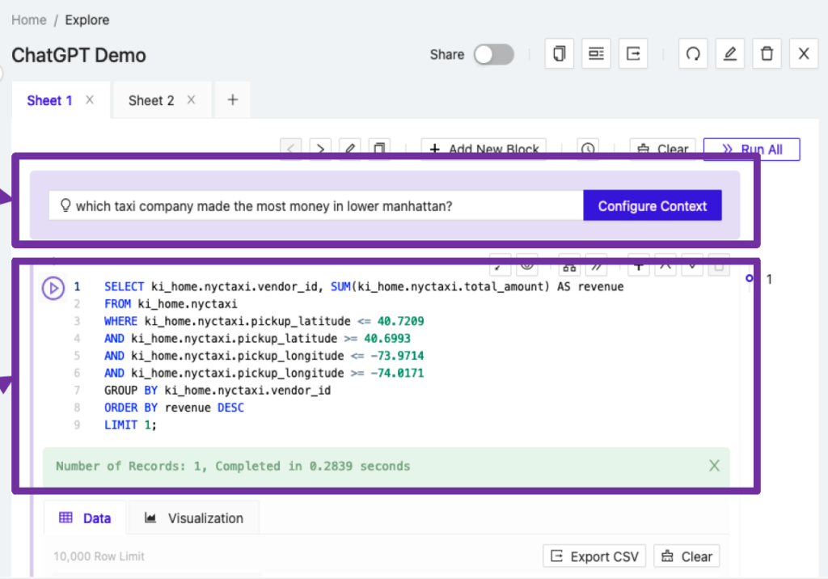Viewport: 828px width, 579px height.
Task: Click the trash delete icon in the top-right toolbar
Action: (x=767, y=53)
